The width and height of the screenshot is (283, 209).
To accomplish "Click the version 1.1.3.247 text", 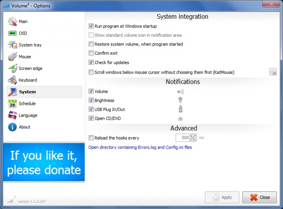I will (32, 201).
